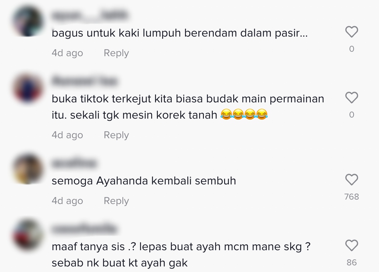This screenshot has height=272, width=379.
Task: Open avatar next to 'maaf tanya sis' comment
Action: point(28,234)
